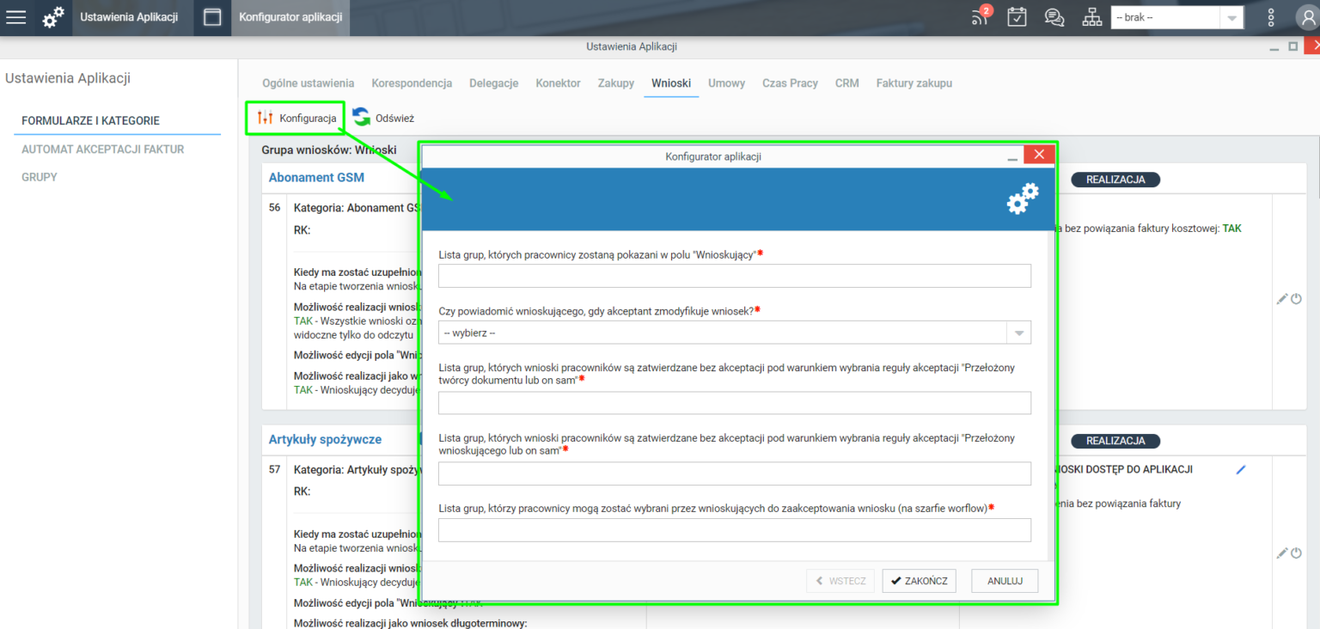This screenshot has height=629, width=1320.
Task: Open the chat messages icon
Action: point(1054,17)
